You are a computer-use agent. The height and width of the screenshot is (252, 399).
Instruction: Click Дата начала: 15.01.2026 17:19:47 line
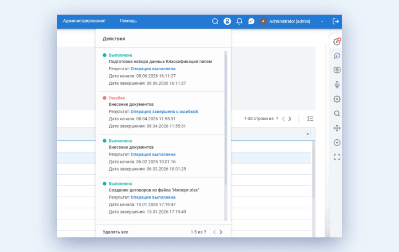point(142,205)
